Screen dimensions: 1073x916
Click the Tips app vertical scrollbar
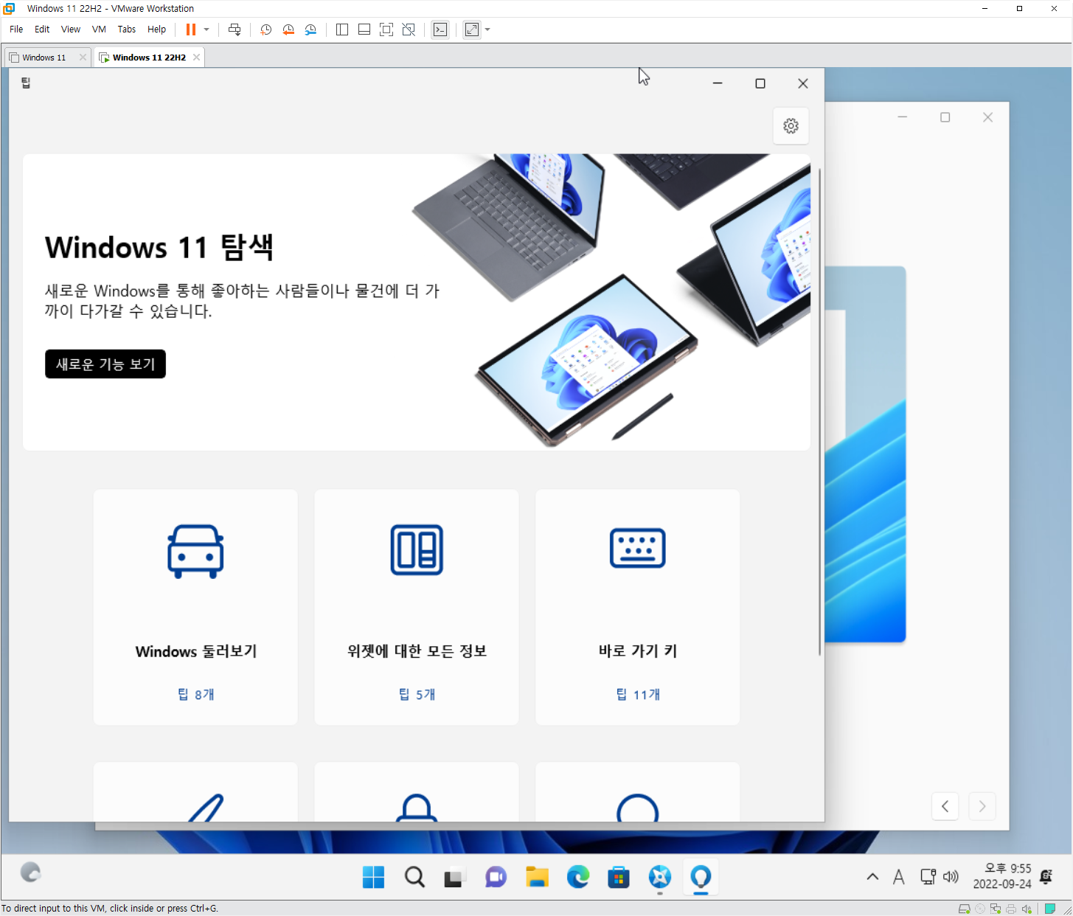point(819,412)
